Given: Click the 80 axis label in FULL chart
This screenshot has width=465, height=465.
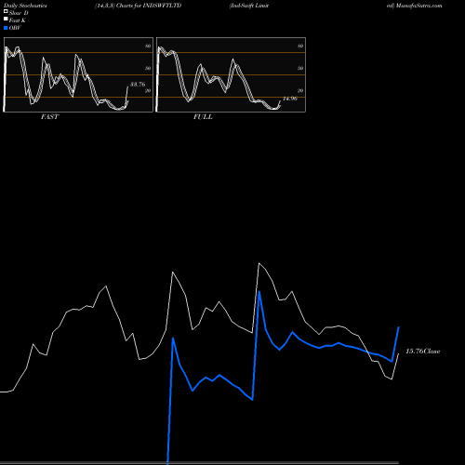Looking at the screenshot, I should (x=300, y=46).
